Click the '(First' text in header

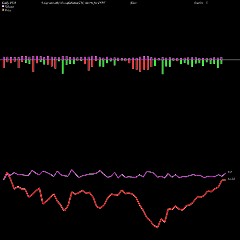(133, 3)
